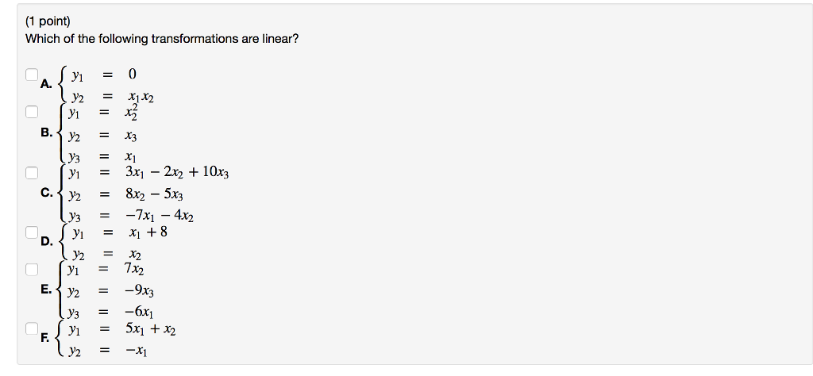Tick the checkbox next to option B
Image resolution: width=813 pixels, height=376 pixels.
pyautogui.click(x=32, y=111)
